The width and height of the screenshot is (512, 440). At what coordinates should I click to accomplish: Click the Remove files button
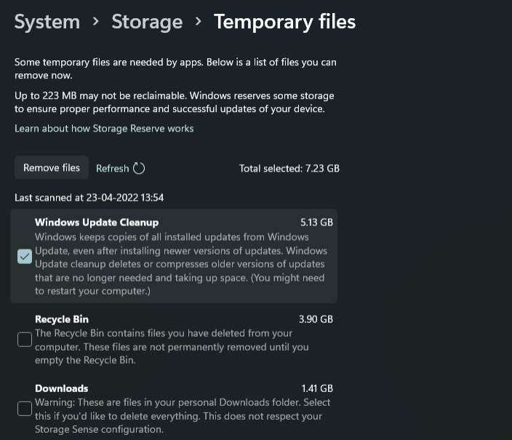pos(52,168)
